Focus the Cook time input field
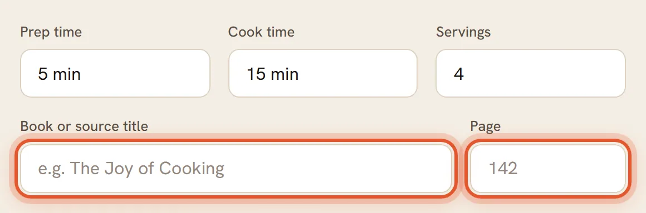 (322, 73)
